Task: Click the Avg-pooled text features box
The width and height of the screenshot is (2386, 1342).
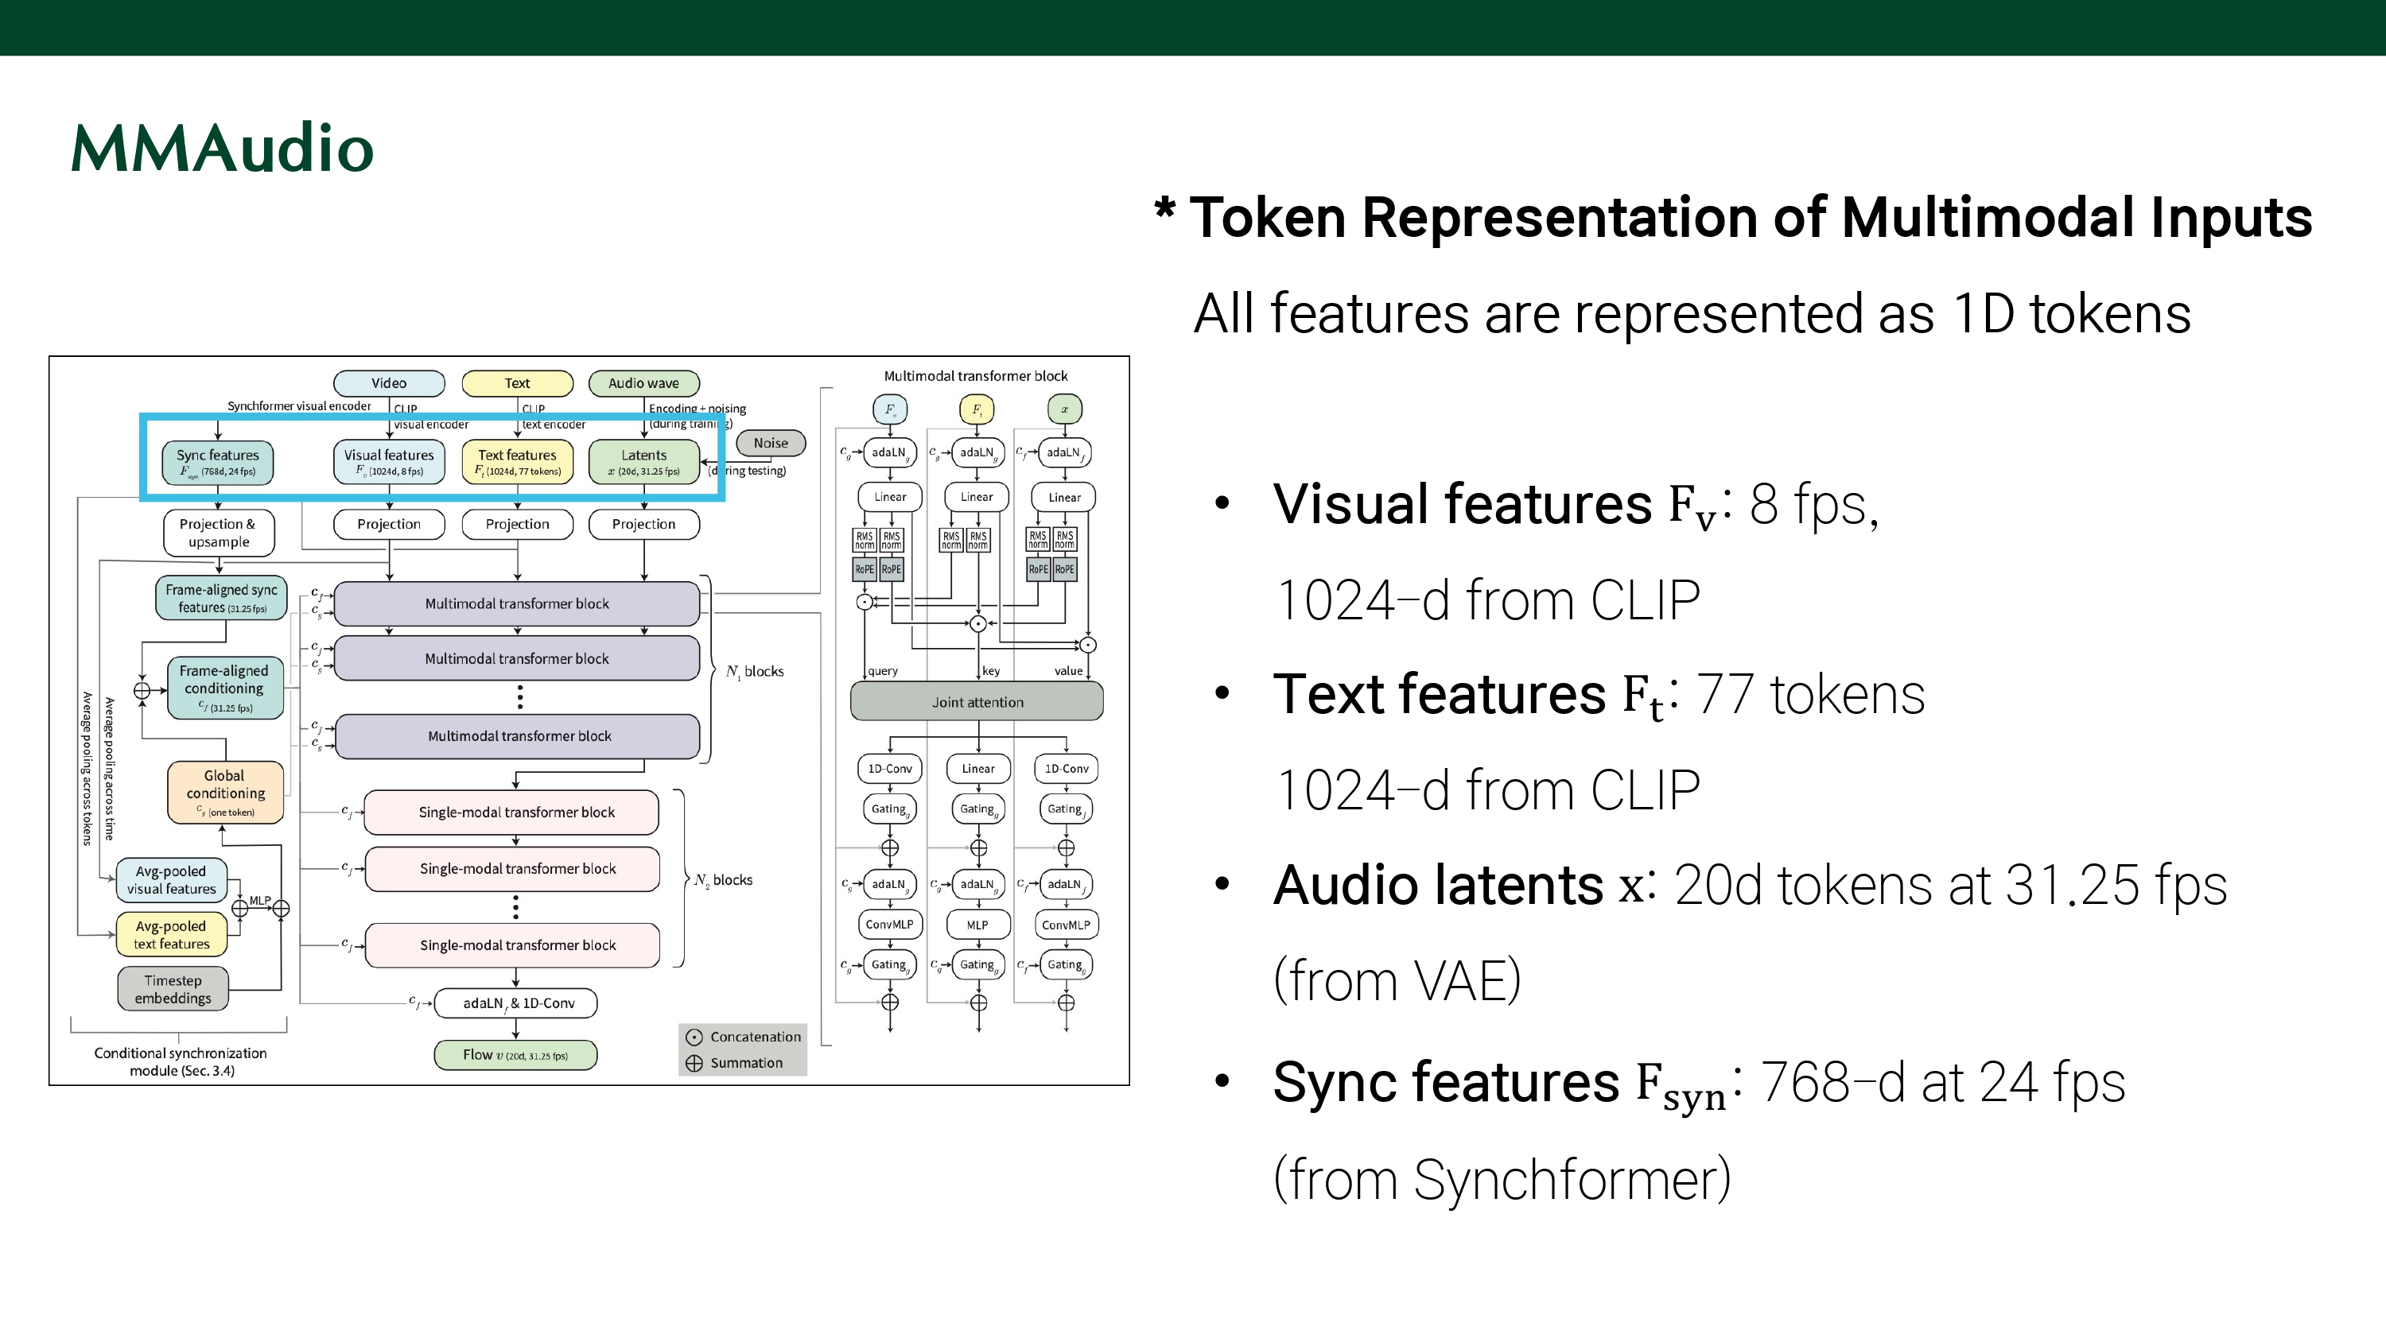Action: click(x=171, y=934)
